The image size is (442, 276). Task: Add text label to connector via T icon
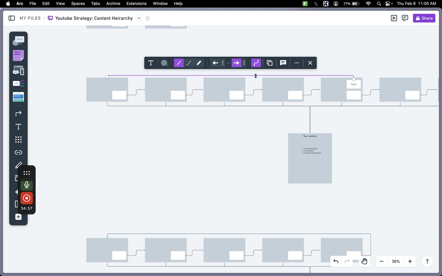(x=151, y=63)
